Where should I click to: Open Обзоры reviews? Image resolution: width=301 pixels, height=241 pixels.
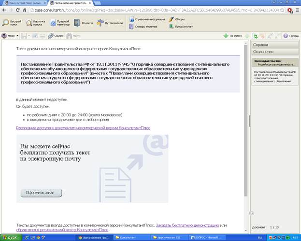(177, 19)
